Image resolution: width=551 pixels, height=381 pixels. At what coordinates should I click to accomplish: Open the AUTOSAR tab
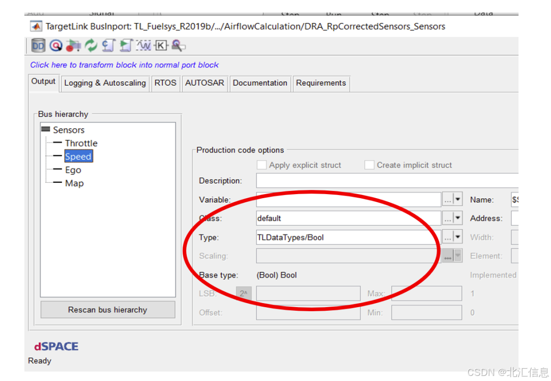[x=205, y=83]
